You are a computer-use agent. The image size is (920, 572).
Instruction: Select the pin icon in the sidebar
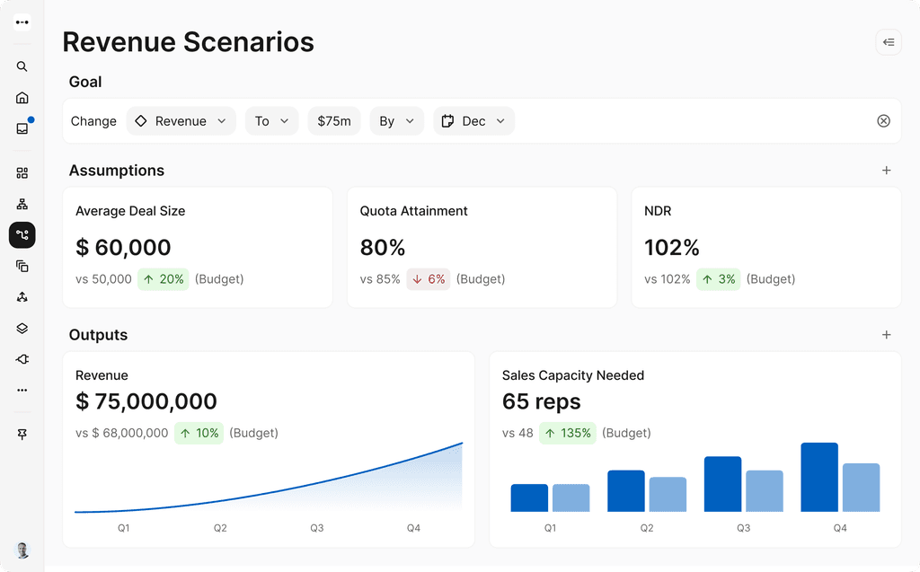(x=22, y=434)
